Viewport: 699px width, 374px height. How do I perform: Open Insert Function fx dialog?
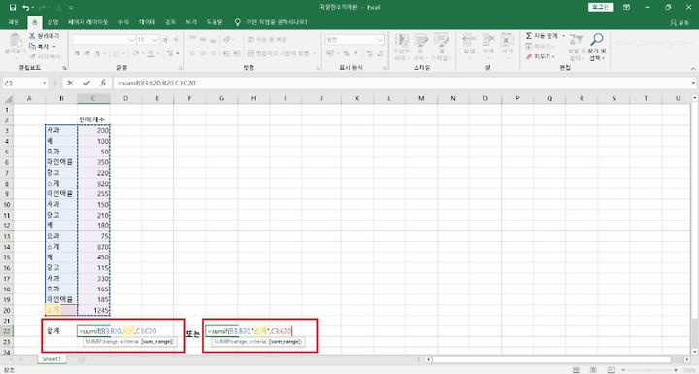click(x=103, y=83)
